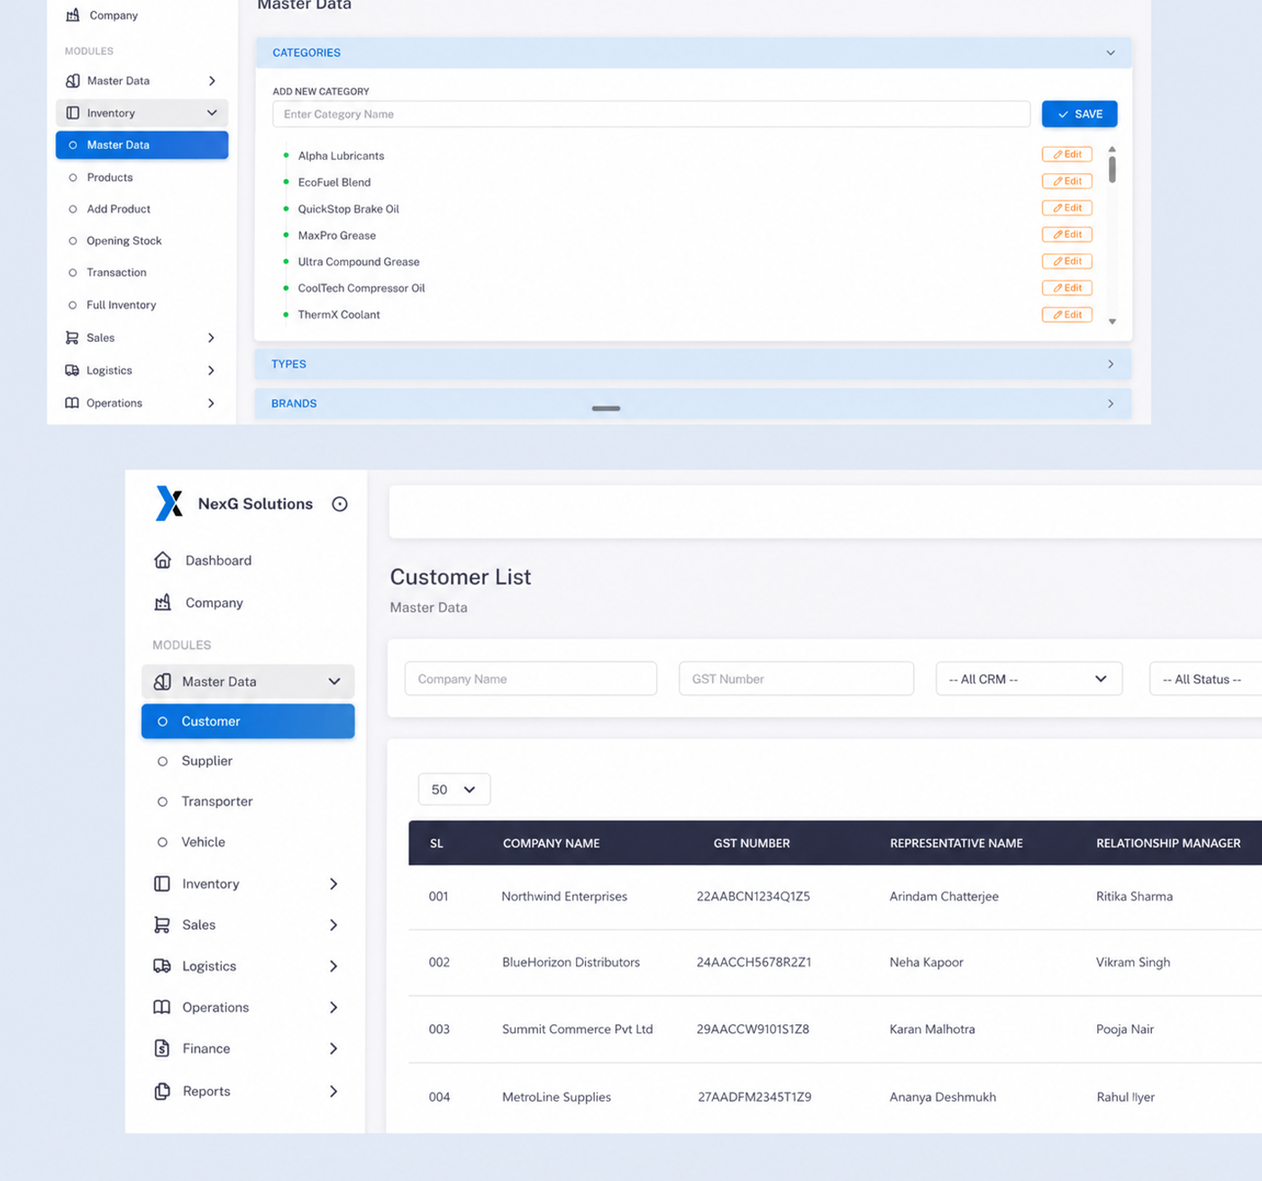Click the categories scrollbar down arrow
The height and width of the screenshot is (1181, 1262).
1112,322
